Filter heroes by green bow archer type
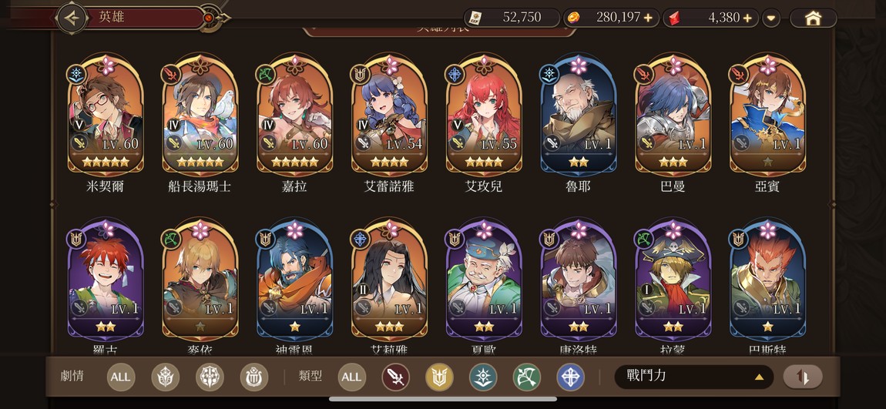This screenshot has width=886, height=409. coord(527,377)
